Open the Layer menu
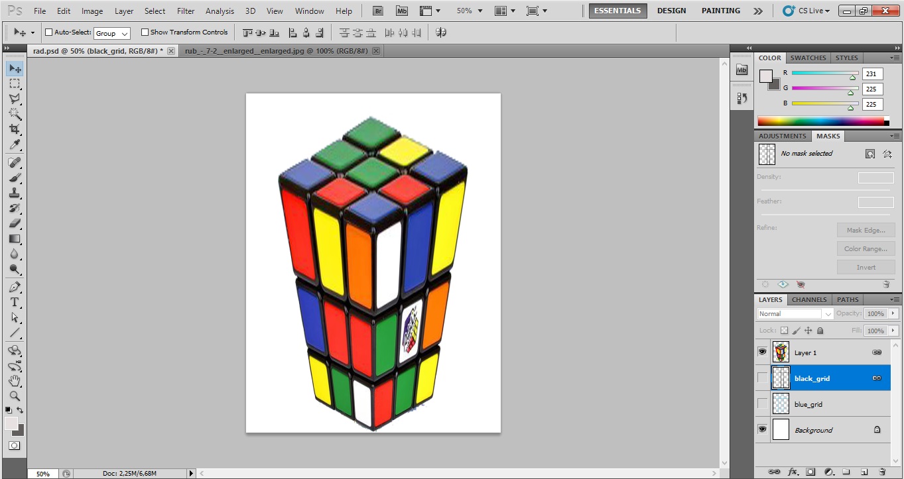 [x=124, y=11]
